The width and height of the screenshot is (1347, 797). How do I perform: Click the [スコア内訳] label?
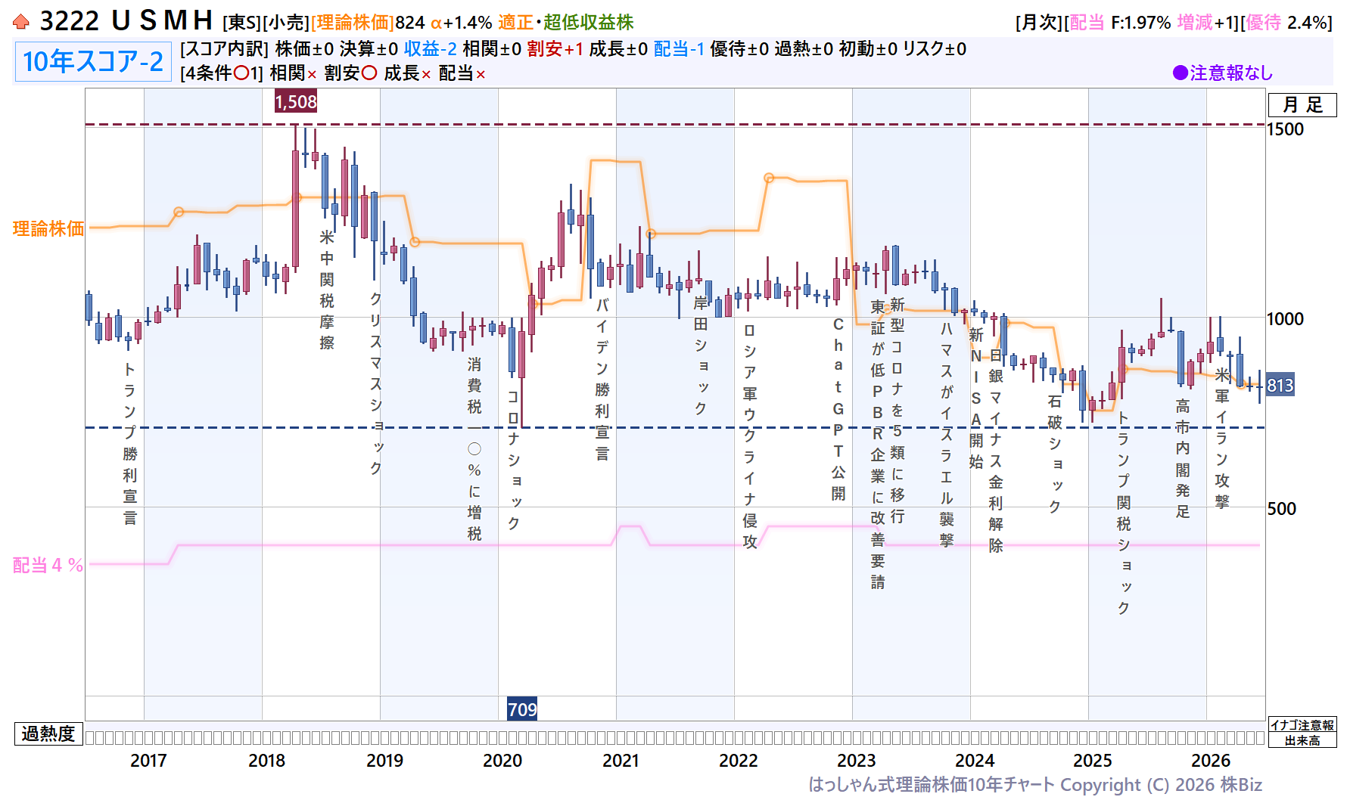tap(225, 49)
